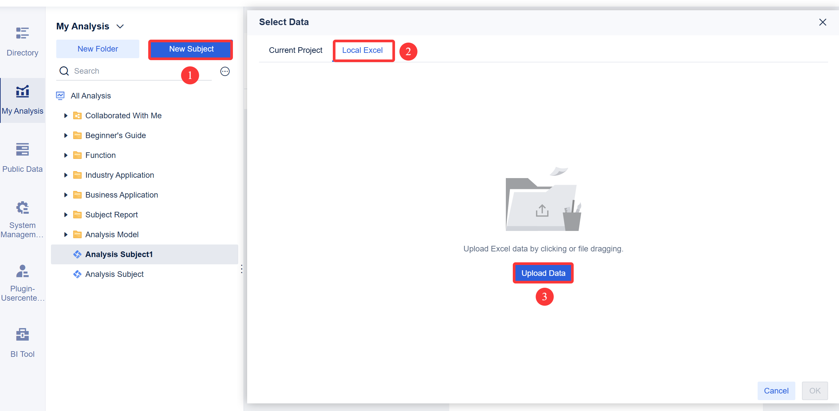Click the search magnifier icon

tap(64, 71)
